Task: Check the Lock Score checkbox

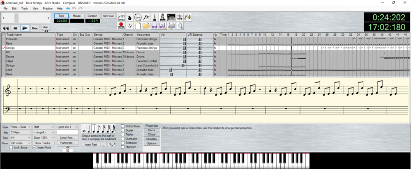Action: click(x=11, y=148)
